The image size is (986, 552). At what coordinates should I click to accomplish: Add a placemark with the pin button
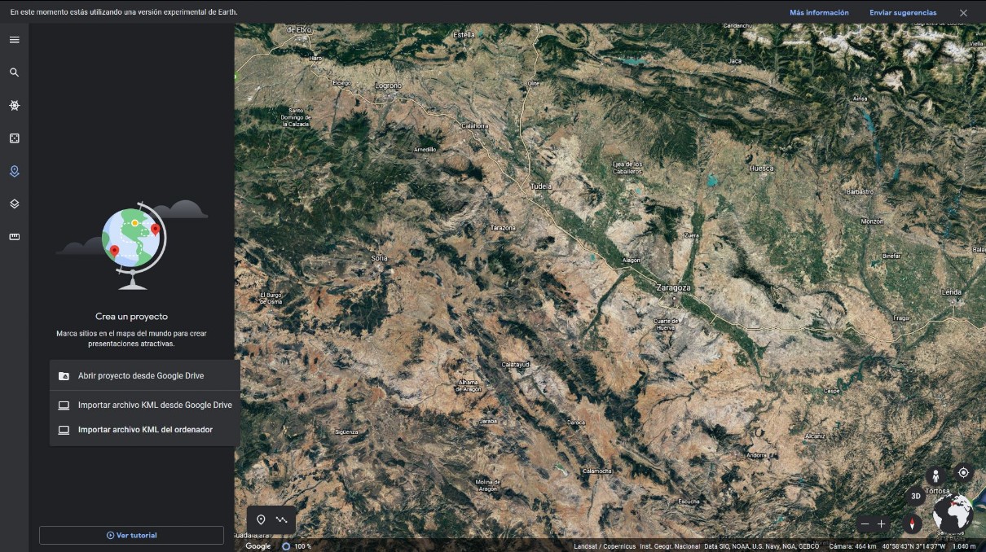261,519
